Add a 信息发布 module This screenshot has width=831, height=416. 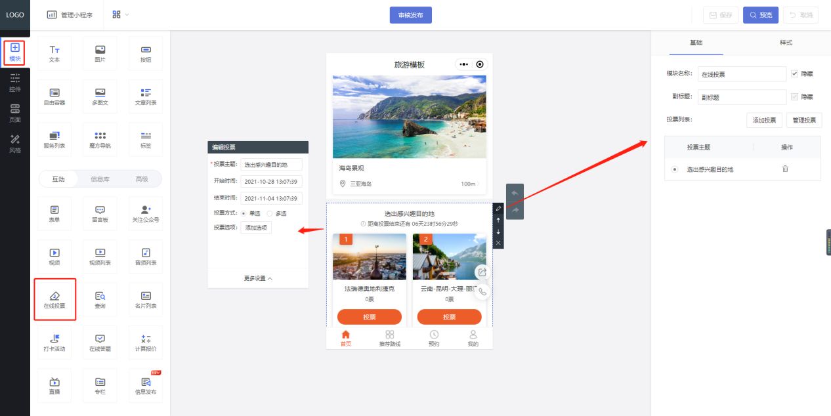[146, 386]
